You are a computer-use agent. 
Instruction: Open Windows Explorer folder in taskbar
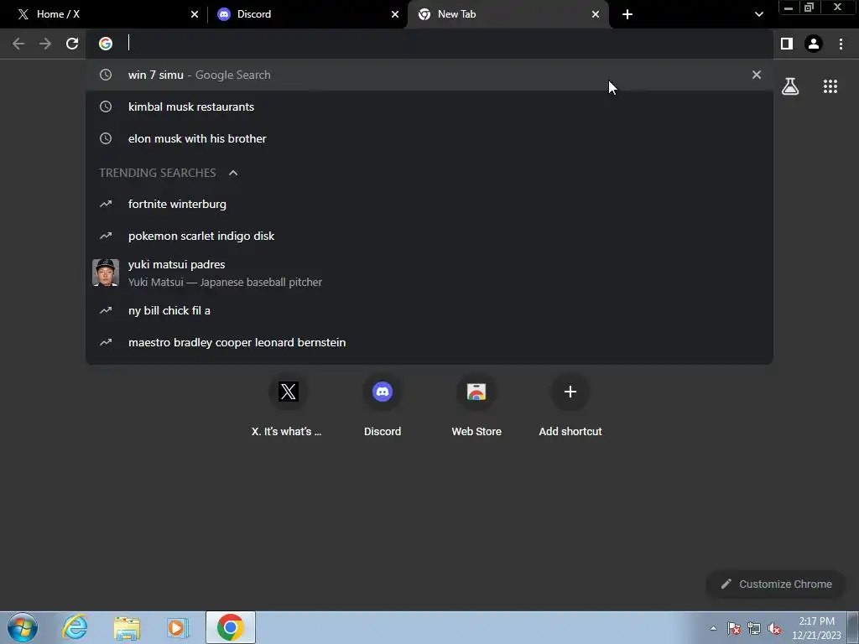click(x=127, y=627)
